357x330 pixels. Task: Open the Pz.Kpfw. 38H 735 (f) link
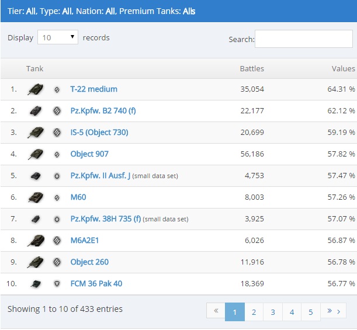tap(106, 219)
